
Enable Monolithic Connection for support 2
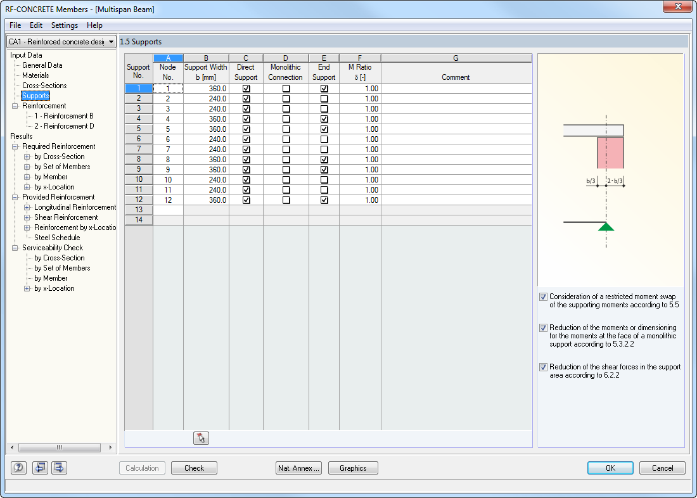(x=286, y=99)
